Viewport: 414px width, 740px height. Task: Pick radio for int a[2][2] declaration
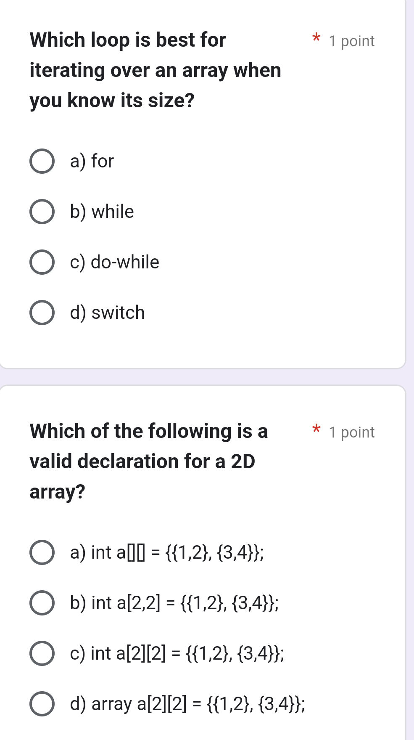[42, 653]
